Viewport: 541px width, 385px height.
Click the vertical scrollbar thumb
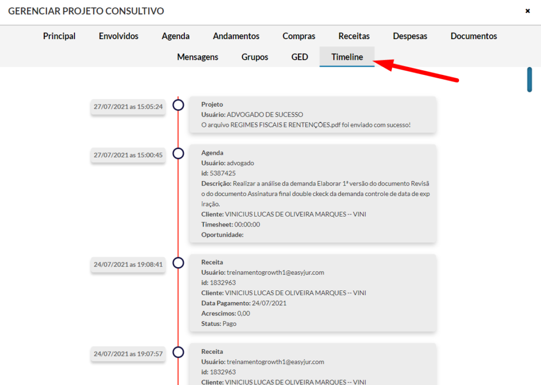pos(529,80)
